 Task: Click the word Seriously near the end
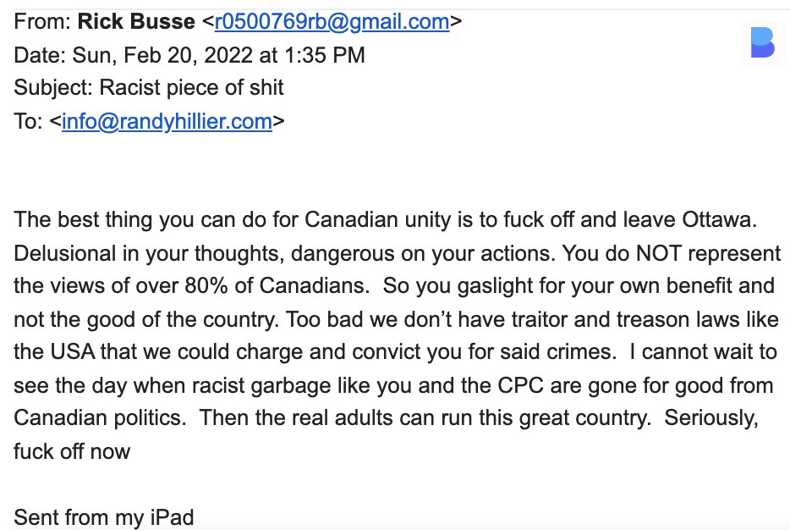pos(710,418)
